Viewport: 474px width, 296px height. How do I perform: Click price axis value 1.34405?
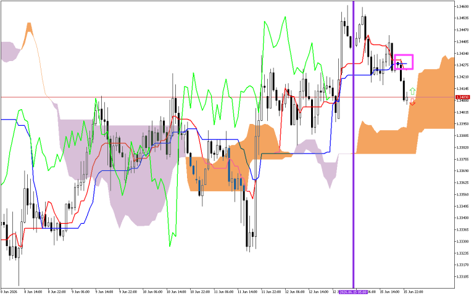[x=463, y=42]
